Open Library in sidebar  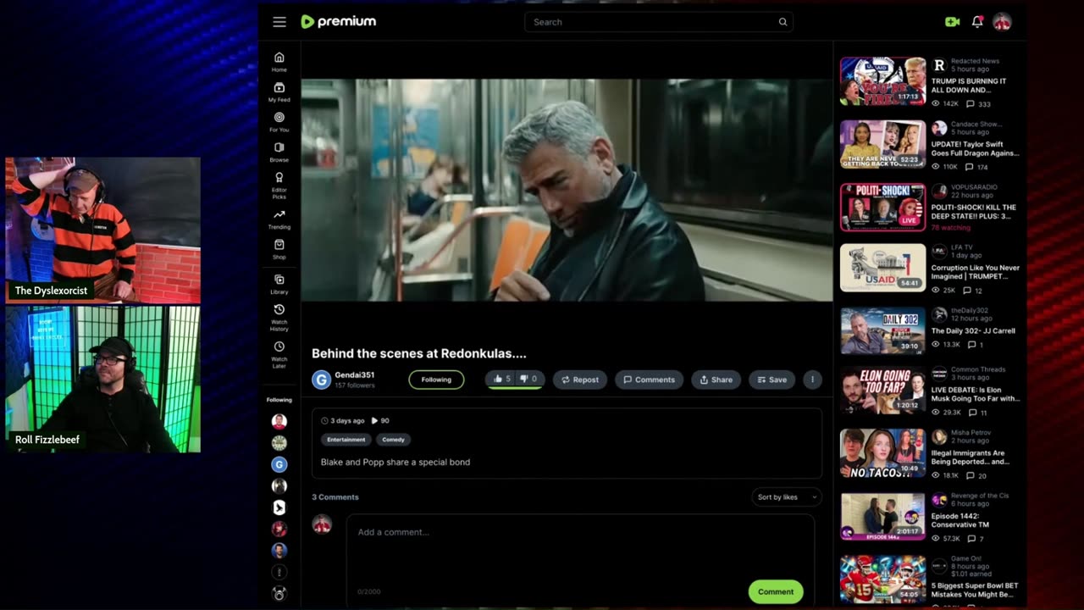tap(279, 285)
